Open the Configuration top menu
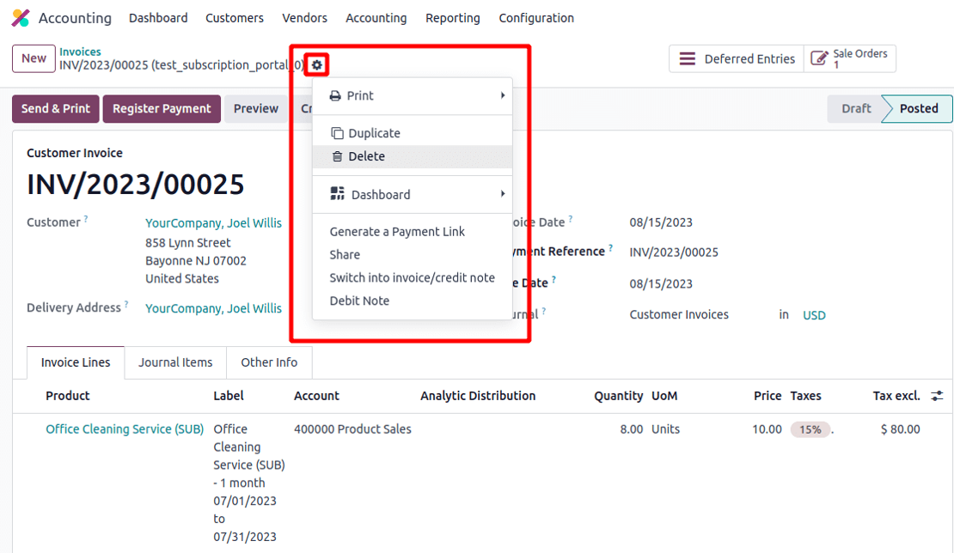Viewport: 954px width, 553px height. [x=536, y=18]
